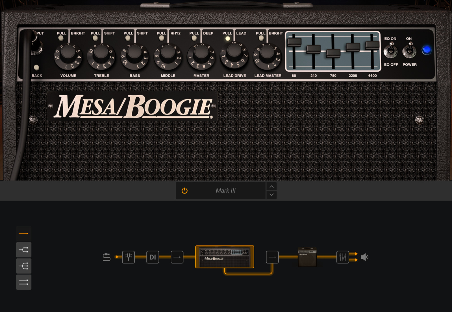Select the single serial signal chain layout
This screenshot has width=452, height=312.
point(24,234)
